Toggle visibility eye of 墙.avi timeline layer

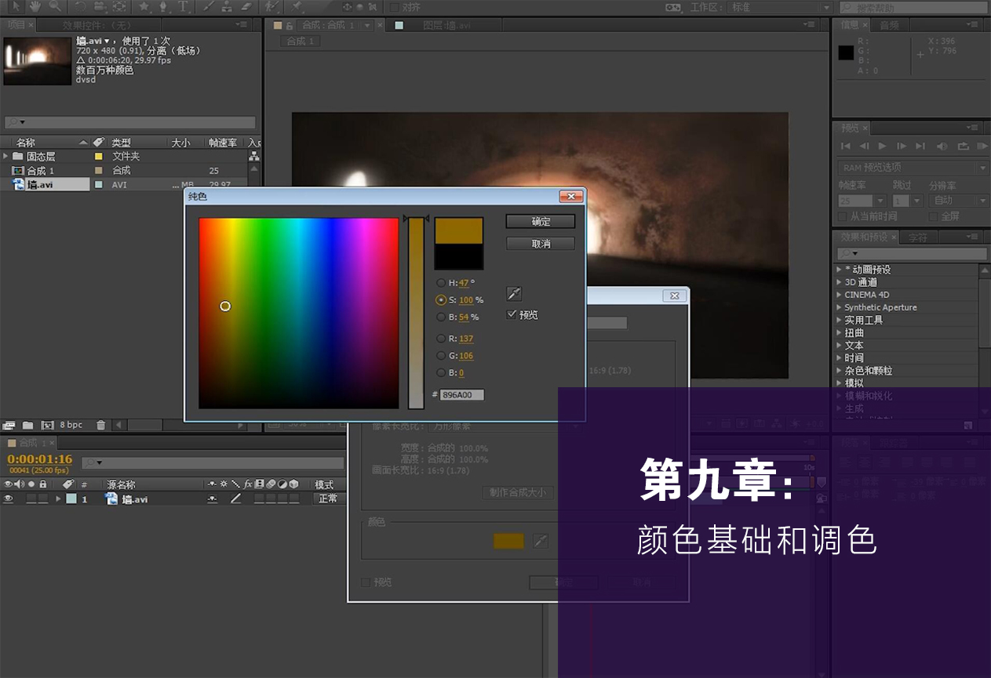pyautogui.click(x=9, y=499)
